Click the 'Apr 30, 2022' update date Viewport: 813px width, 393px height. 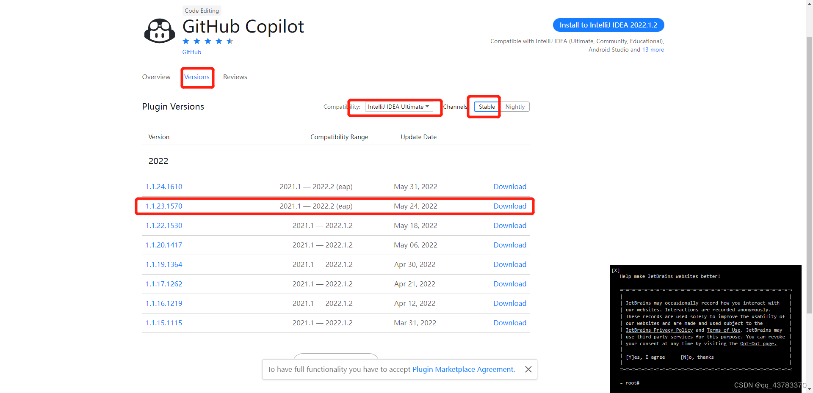point(415,264)
